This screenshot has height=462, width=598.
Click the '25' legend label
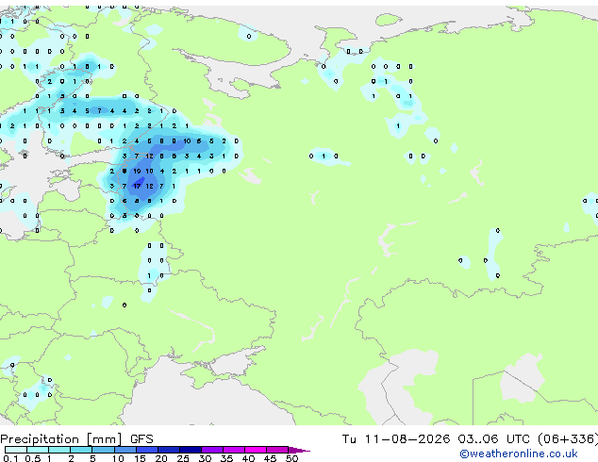pyautogui.click(x=183, y=458)
